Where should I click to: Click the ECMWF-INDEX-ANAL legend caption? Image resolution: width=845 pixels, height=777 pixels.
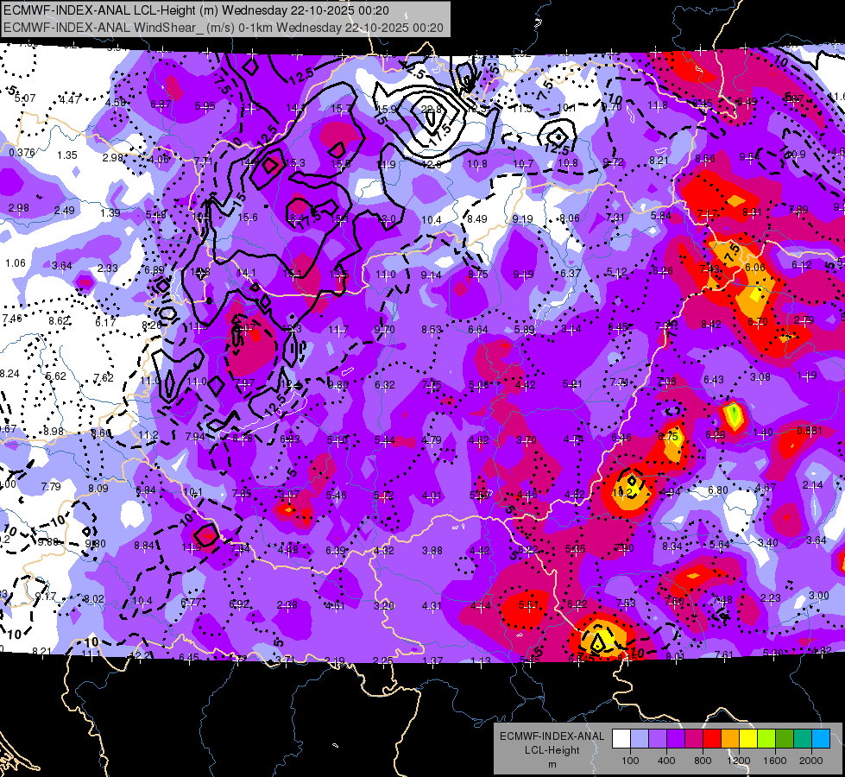tap(552, 736)
